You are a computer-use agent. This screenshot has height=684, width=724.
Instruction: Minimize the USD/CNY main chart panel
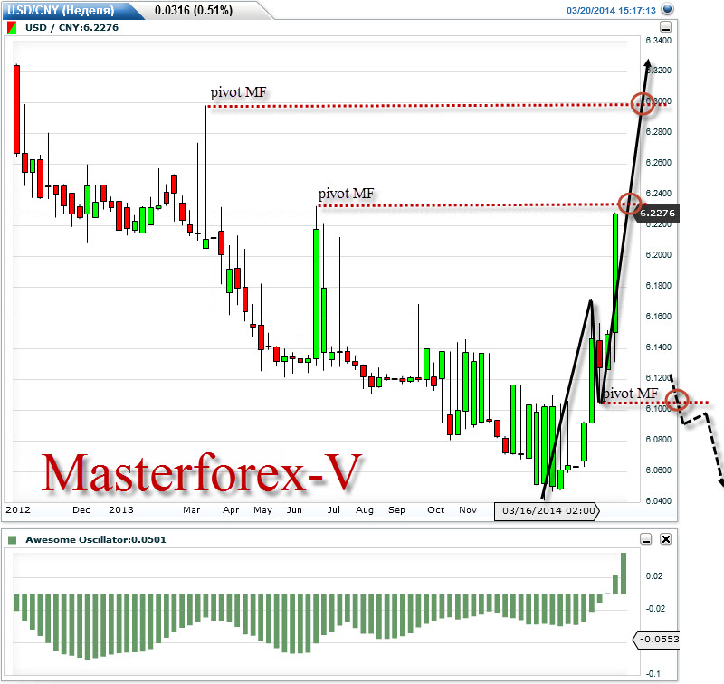pos(666,27)
